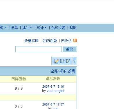Select the 全部 filter tab
Image resolution: width=114 pixels, height=109 pixels.
click(54, 71)
